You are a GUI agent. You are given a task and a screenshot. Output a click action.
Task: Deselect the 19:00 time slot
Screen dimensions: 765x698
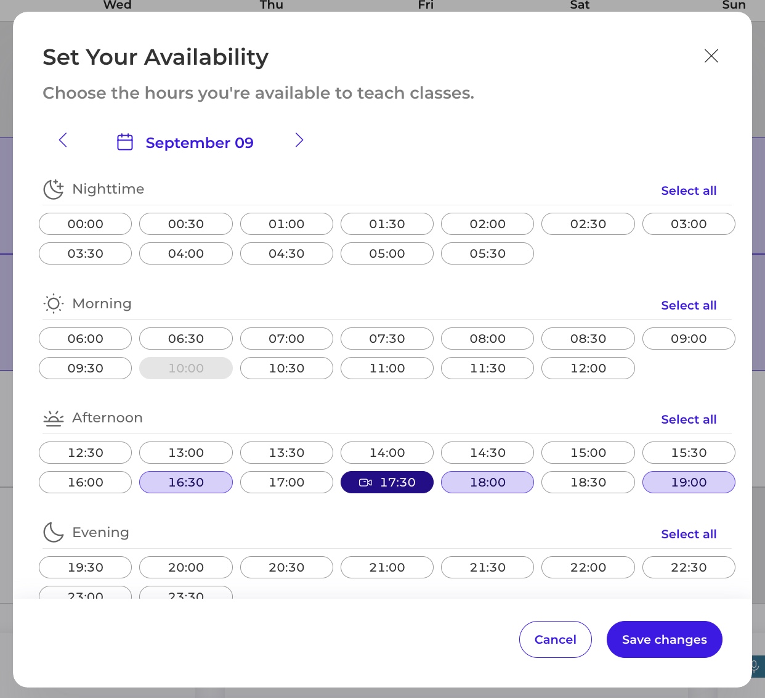tap(689, 482)
